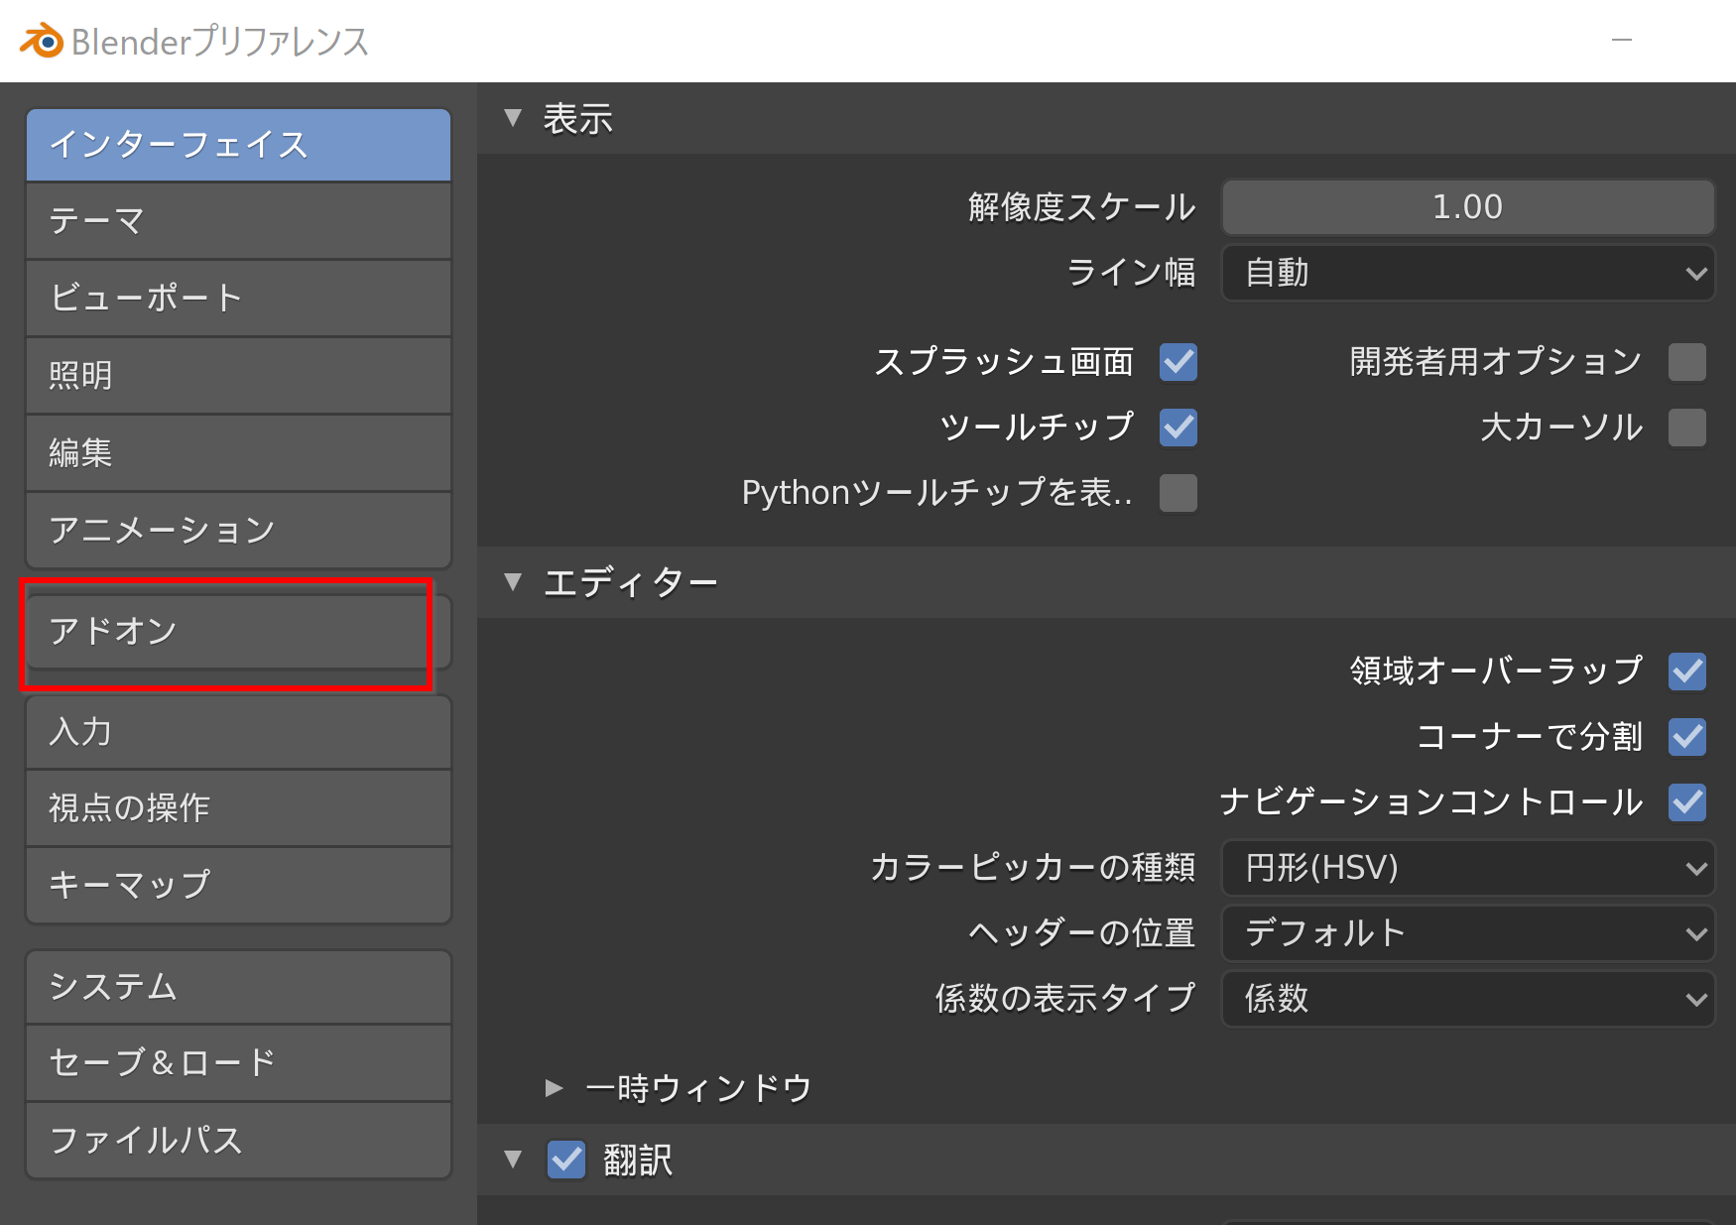Open the ファイルパス section
This screenshot has width=1736, height=1225.
pos(238,1141)
